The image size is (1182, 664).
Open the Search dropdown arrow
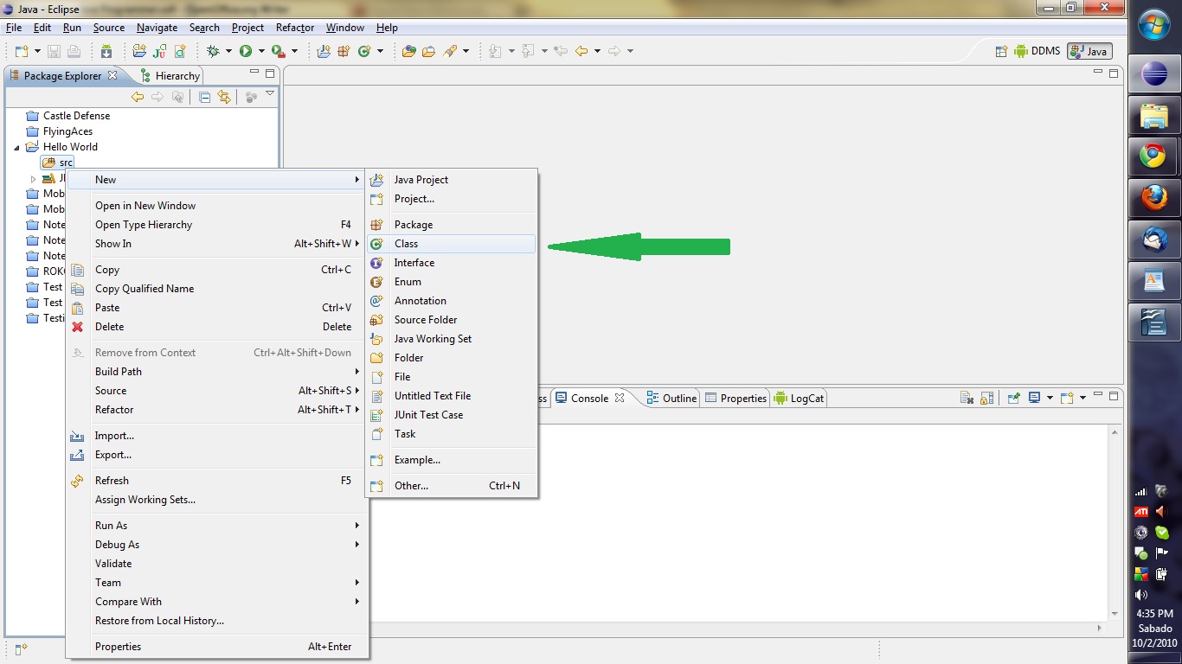pos(466,52)
